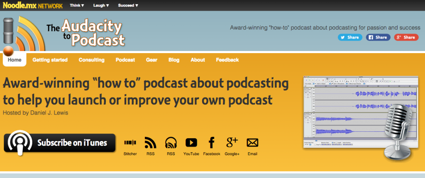Expand the Laugh dropdown menu

point(101,5)
